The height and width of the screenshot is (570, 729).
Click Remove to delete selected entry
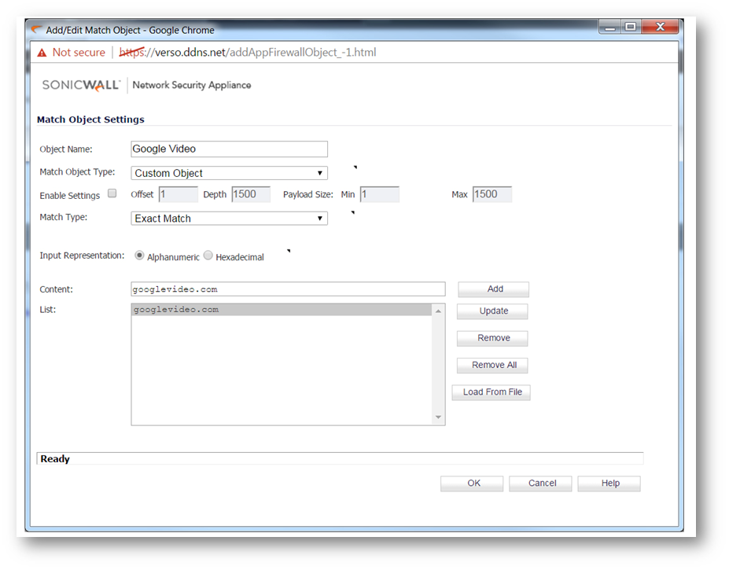[x=493, y=338]
